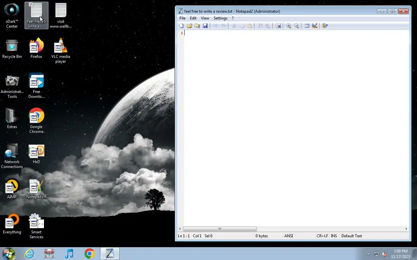The width and height of the screenshot is (417, 260).
Task: Click line number 1 in the margin
Action: click(x=182, y=33)
